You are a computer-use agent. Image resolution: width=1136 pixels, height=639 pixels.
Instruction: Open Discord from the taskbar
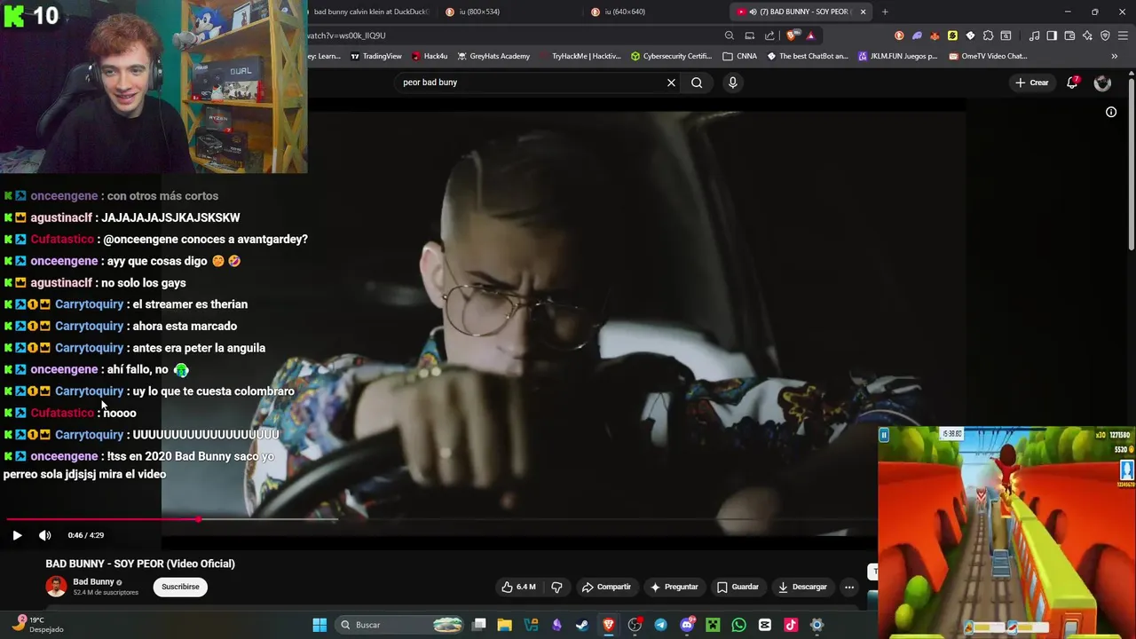(x=687, y=625)
